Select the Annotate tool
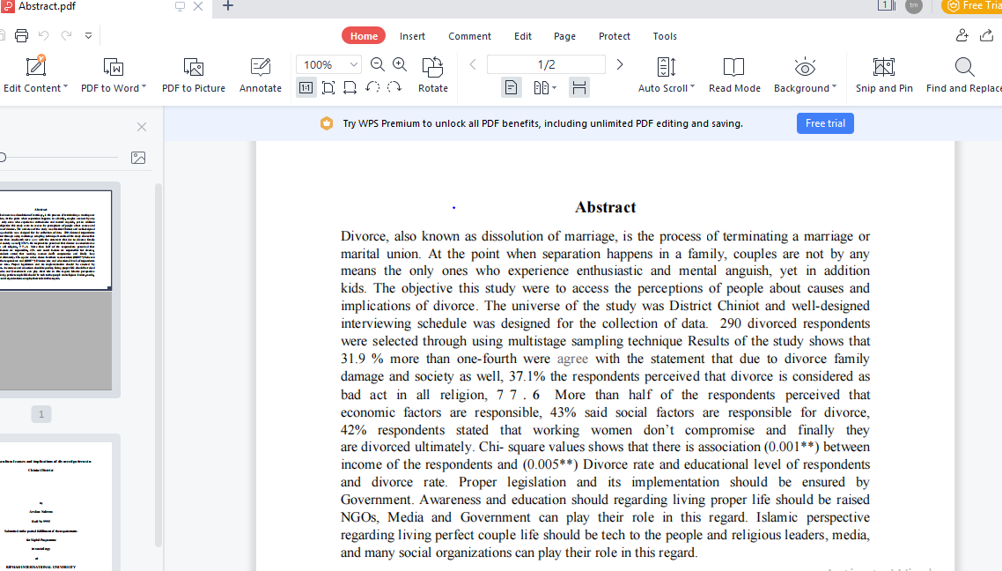This screenshot has width=1002, height=571. pos(260,75)
